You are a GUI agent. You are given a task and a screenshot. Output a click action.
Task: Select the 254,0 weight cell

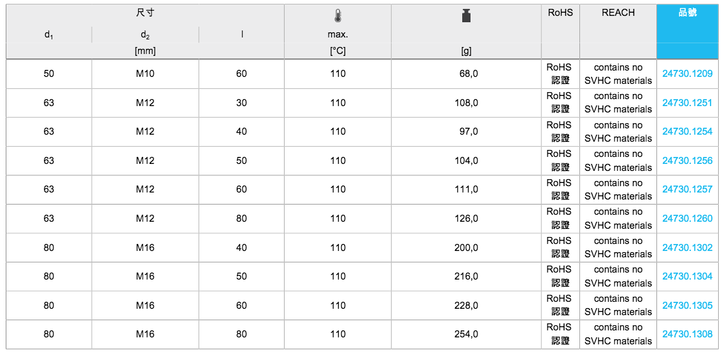pos(466,334)
